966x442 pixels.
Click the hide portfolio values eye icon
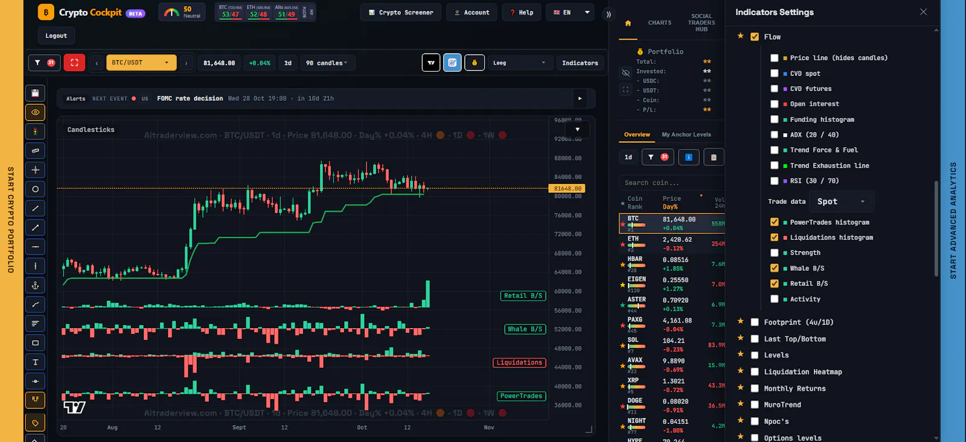click(625, 72)
